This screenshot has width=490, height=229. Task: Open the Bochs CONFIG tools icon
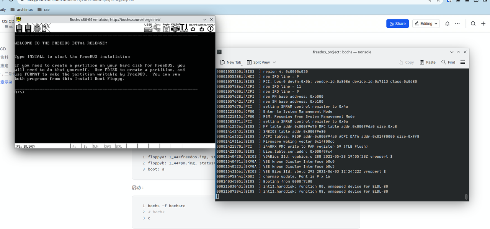point(184,27)
